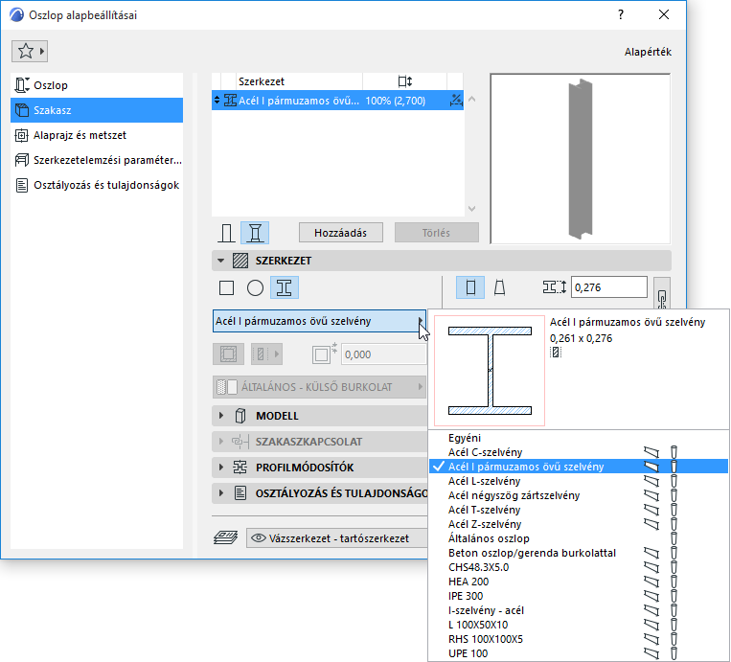
Task: Expand the SZAKASZKAPCSOLAT panel
Action: [x=221, y=442]
